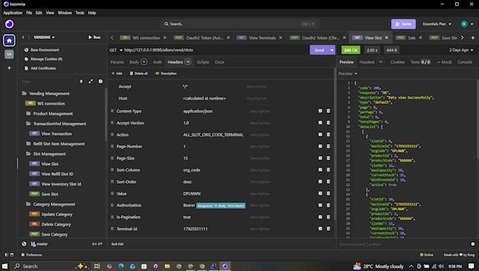Delete the Content-Type header with trash icon

[328, 111]
